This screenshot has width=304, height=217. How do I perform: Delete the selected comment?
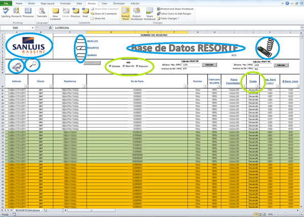tap(66, 13)
